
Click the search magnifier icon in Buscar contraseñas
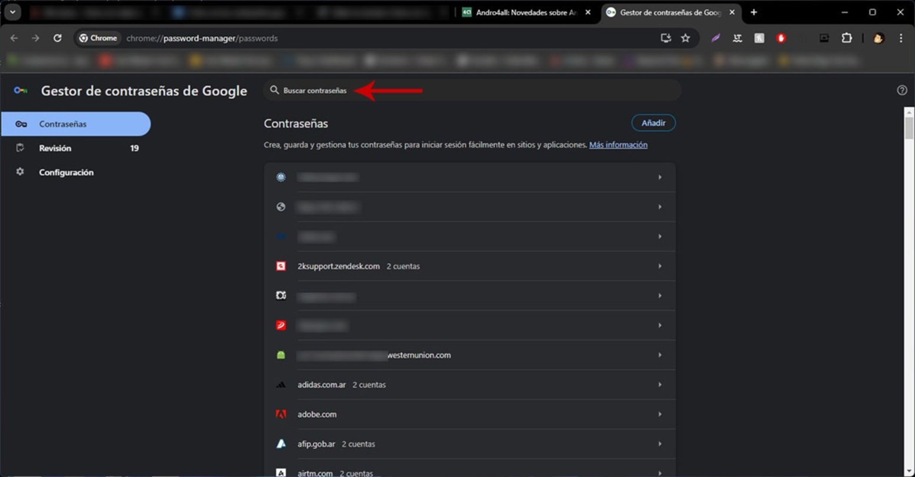tap(274, 90)
